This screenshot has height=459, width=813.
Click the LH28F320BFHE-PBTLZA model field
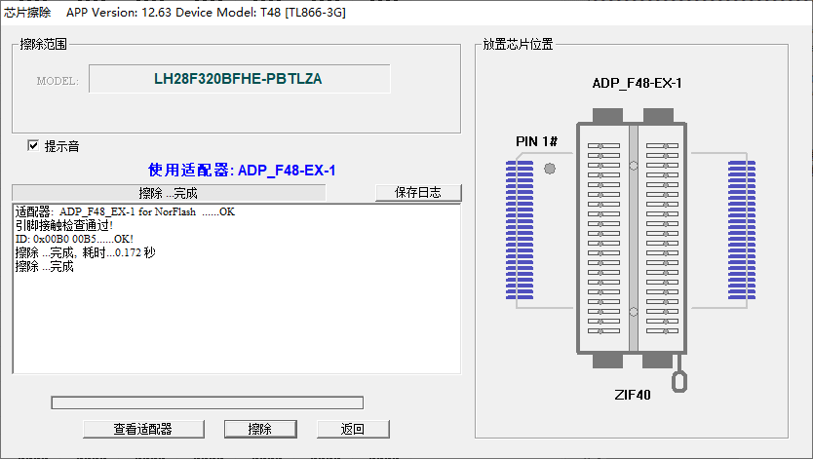pos(239,79)
